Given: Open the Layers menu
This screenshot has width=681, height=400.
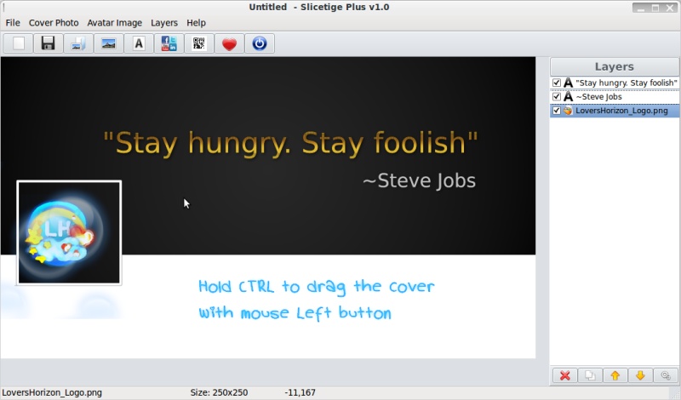Looking at the screenshot, I should click(164, 23).
